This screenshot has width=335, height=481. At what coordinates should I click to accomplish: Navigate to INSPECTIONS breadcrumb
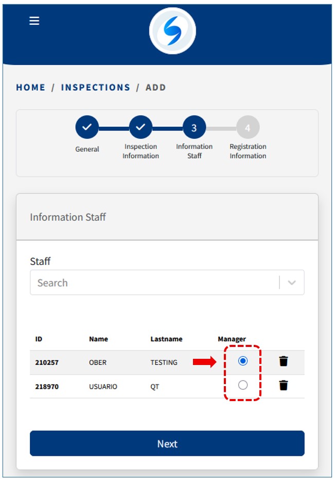tap(96, 88)
